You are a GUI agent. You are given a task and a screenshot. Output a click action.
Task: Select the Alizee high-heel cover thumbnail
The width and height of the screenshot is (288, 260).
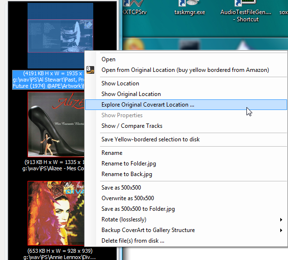[56, 124]
